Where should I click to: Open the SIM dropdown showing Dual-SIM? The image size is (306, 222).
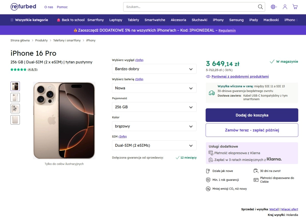154,145
